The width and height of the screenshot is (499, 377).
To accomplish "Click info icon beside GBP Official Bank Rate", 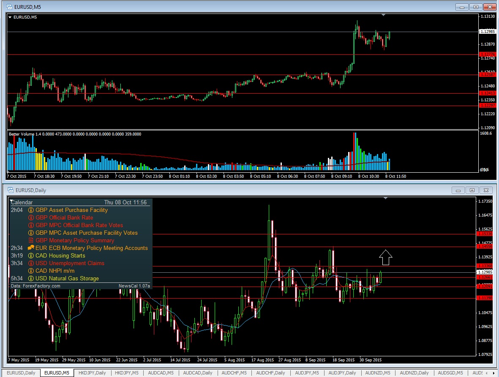I will click(x=31, y=218).
